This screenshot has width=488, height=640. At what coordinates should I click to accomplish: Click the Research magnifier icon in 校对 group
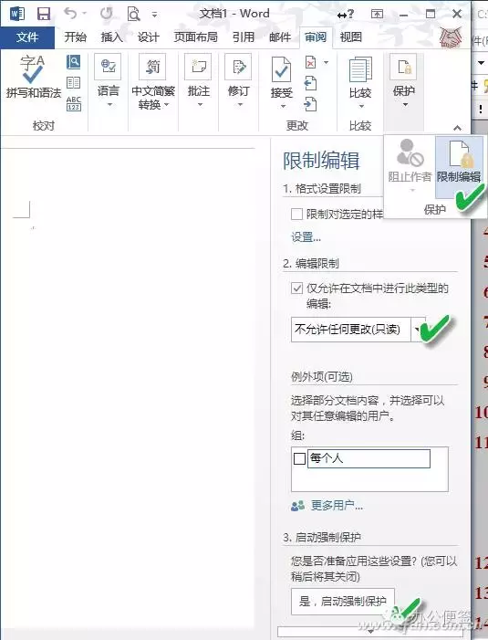73,62
